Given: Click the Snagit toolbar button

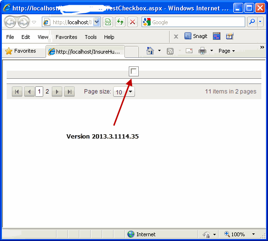Looking at the screenshot, I should pyautogui.click(x=196, y=36).
